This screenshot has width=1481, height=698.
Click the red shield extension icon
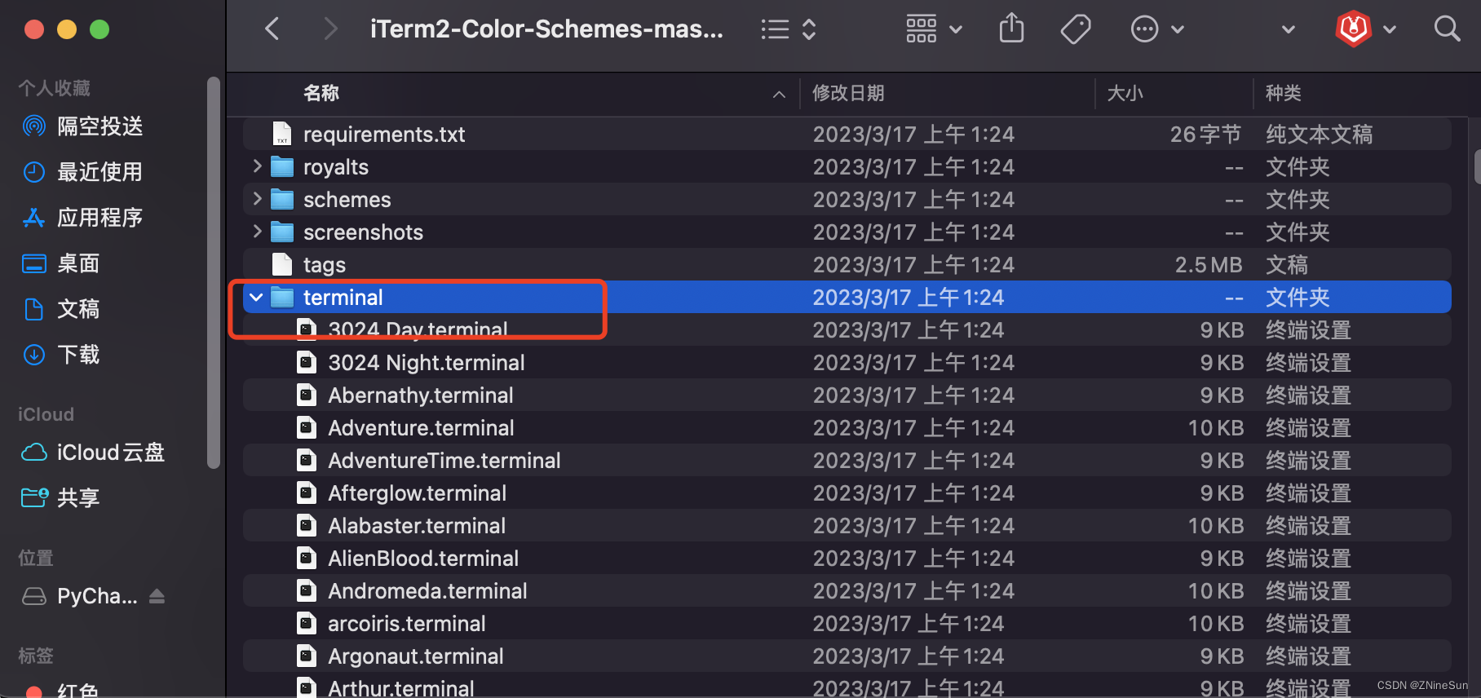pos(1354,29)
